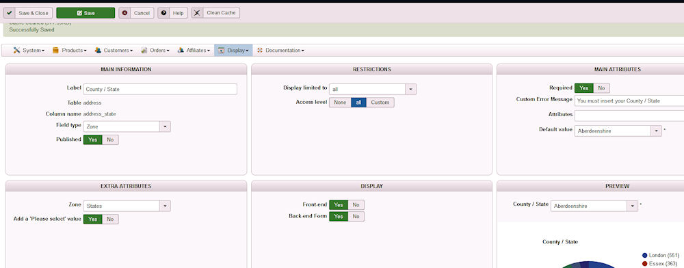Click the Clean Cache button
This screenshot has width=684, height=268.
[215, 13]
